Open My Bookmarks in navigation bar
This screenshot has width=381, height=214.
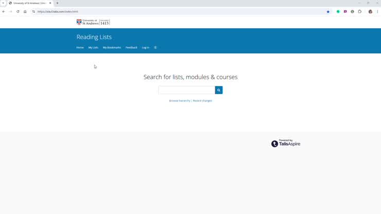click(112, 47)
